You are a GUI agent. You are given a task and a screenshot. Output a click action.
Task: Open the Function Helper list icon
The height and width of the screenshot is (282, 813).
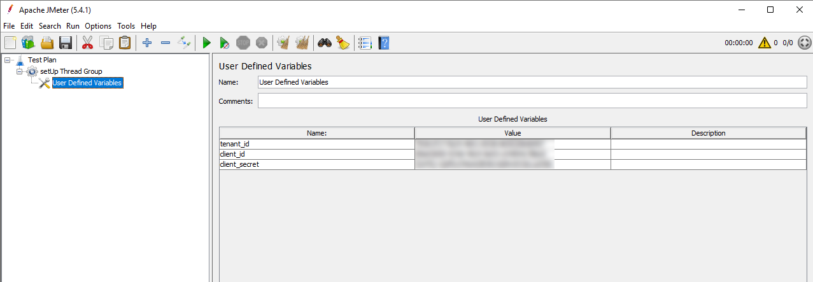(365, 43)
